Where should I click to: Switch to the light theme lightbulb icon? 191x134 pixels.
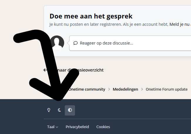[x=49, y=110]
